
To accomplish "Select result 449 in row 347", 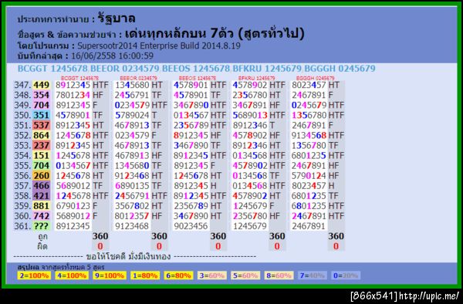I will [x=41, y=85].
